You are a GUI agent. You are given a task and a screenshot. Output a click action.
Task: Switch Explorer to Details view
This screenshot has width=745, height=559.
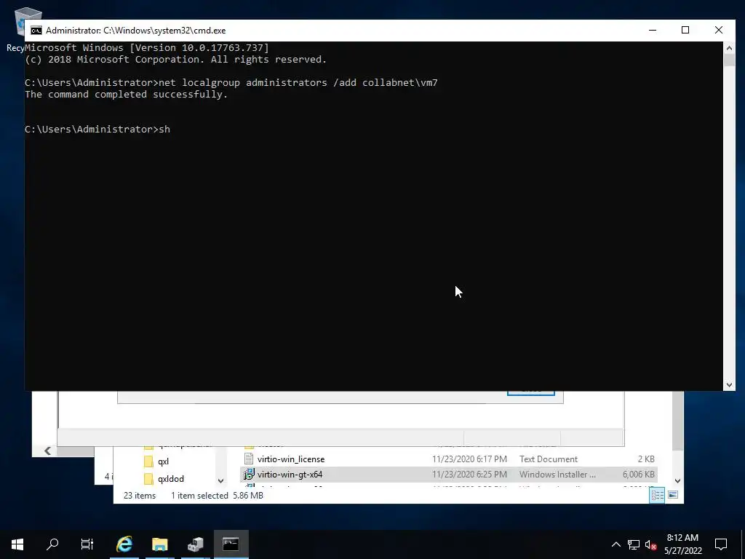click(x=658, y=495)
